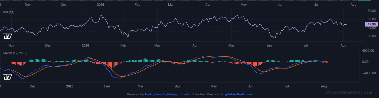Click the TradingView logo in the RSI panel

click(x=7, y=36)
